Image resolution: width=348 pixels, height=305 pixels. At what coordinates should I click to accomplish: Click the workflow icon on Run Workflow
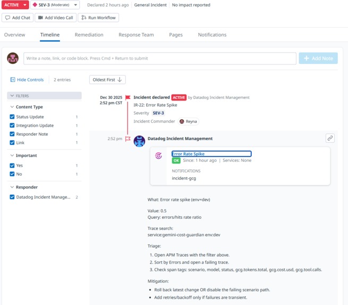click(x=83, y=18)
